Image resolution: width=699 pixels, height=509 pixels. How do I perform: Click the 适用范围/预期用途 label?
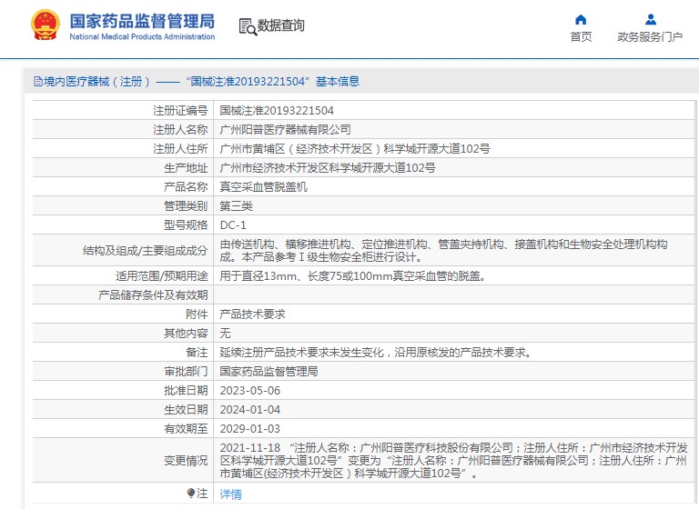click(x=162, y=276)
